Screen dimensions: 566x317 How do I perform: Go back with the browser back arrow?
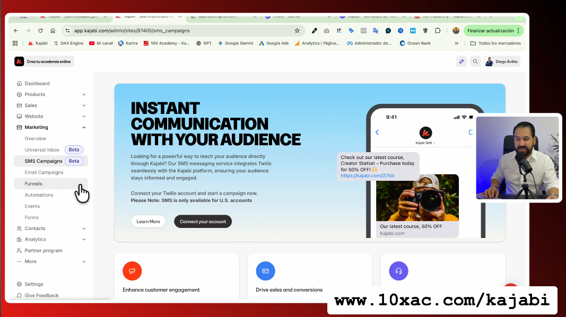click(16, 31)
